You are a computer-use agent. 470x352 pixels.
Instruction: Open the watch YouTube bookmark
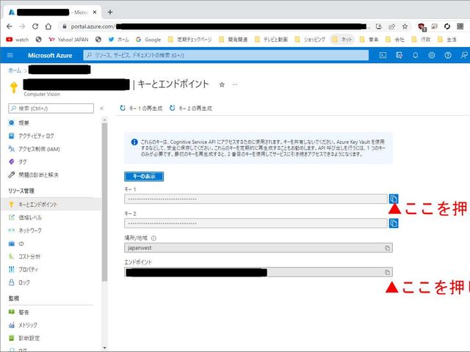tap(18, 40)
